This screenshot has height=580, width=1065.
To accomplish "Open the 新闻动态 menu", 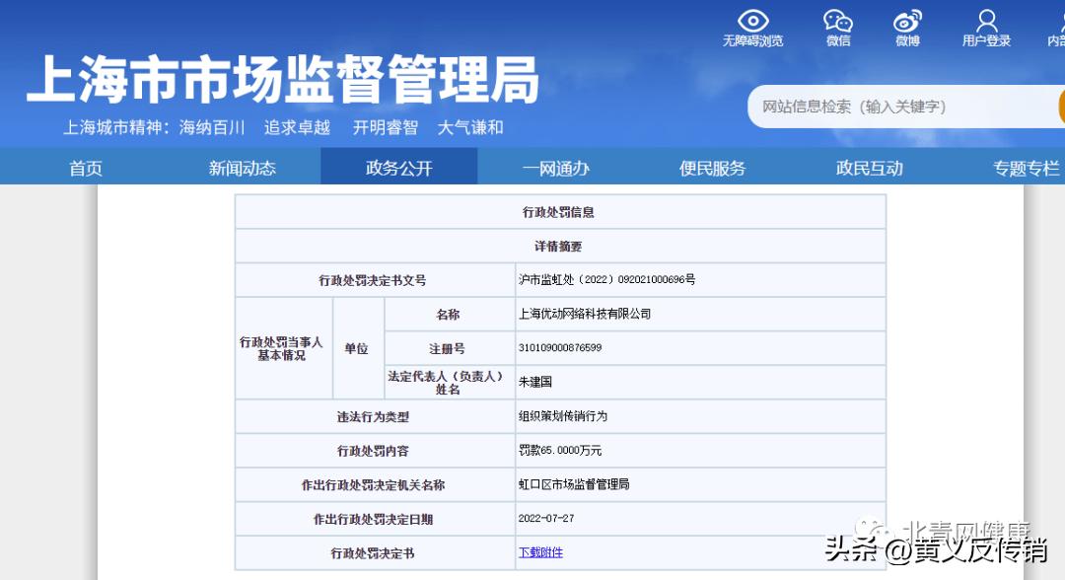I will coord(242,167).
